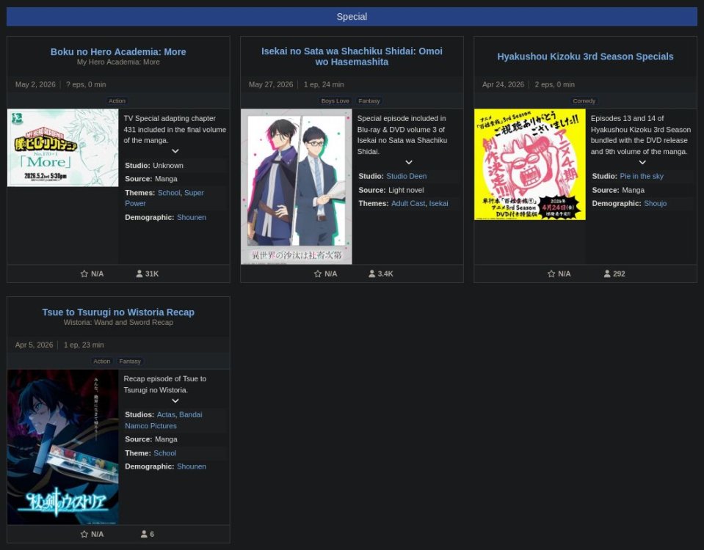Click the star icon on Hyakushou Kizoku card

pos(551,274)
